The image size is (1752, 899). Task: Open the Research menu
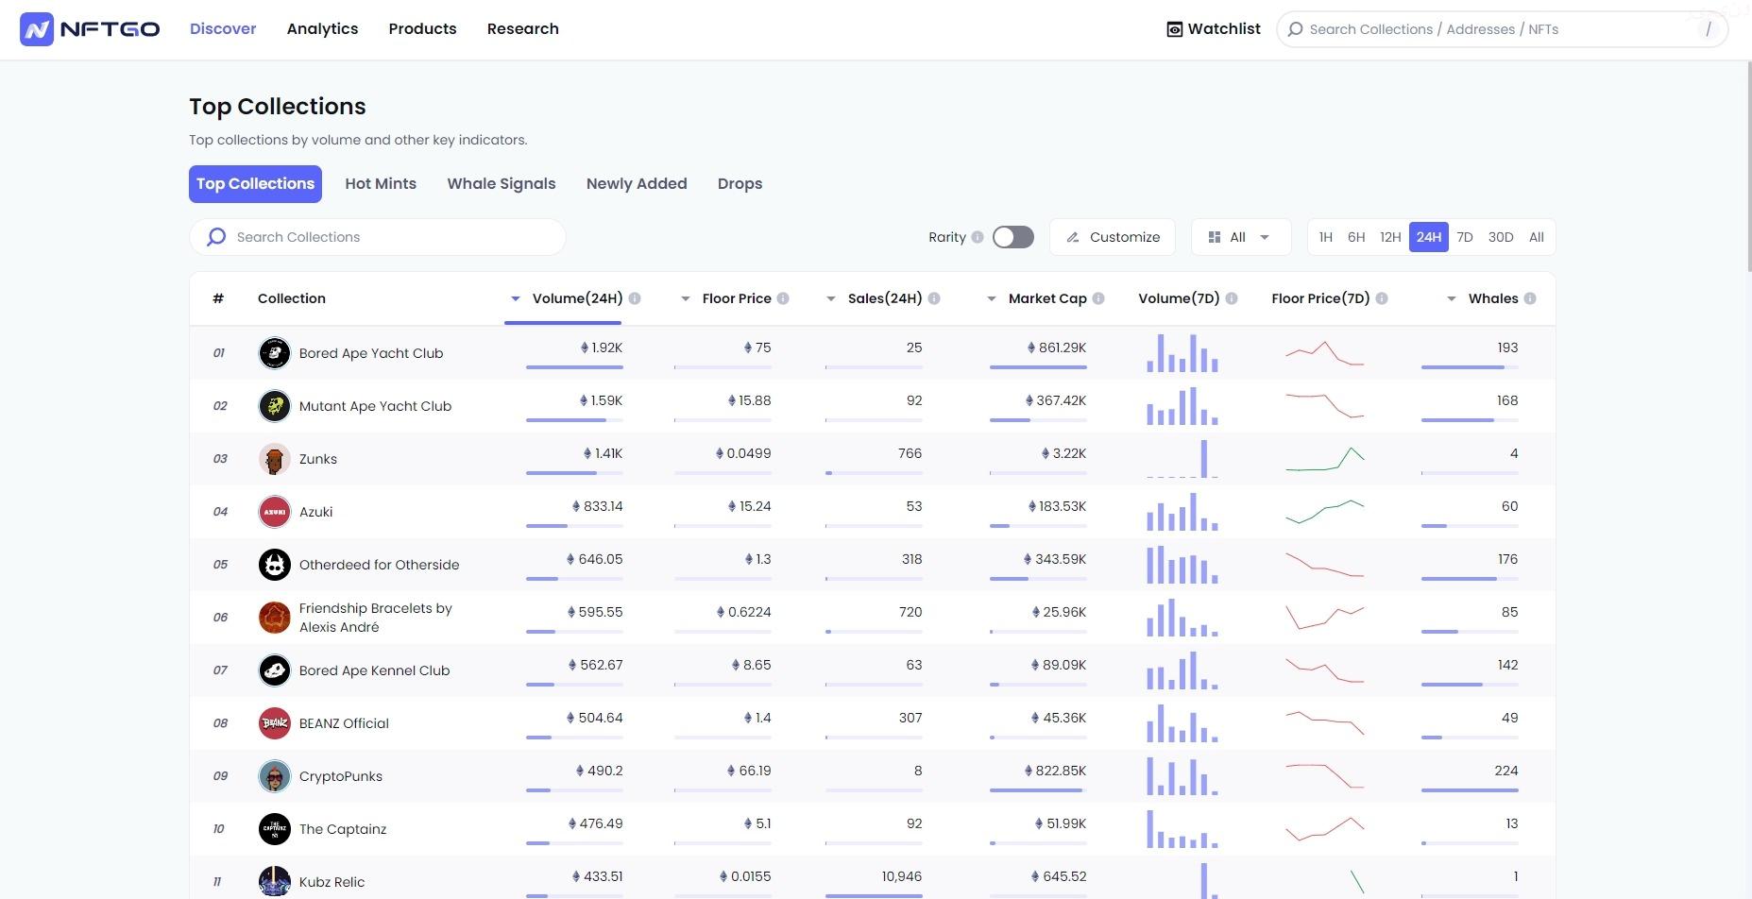[523, 29]
